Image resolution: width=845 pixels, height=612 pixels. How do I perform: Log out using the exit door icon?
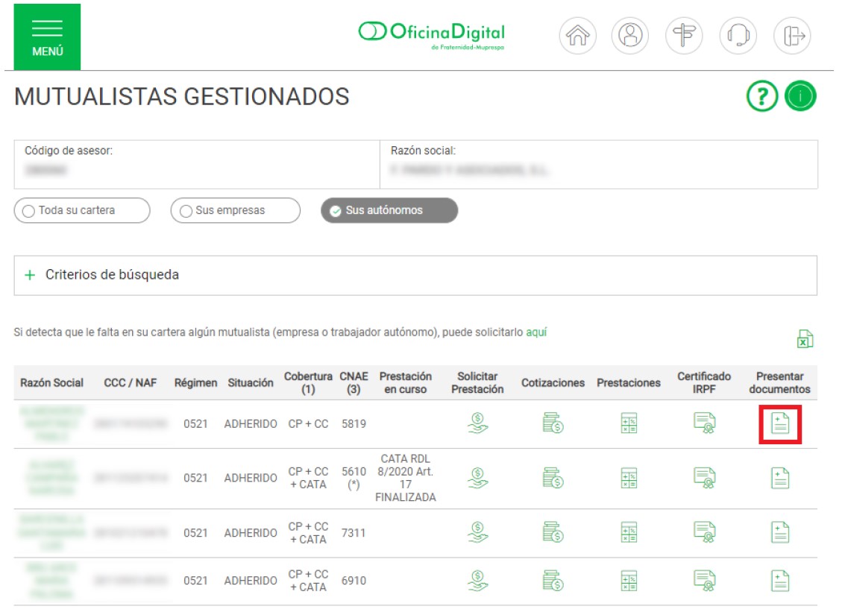tap(792, 36)
